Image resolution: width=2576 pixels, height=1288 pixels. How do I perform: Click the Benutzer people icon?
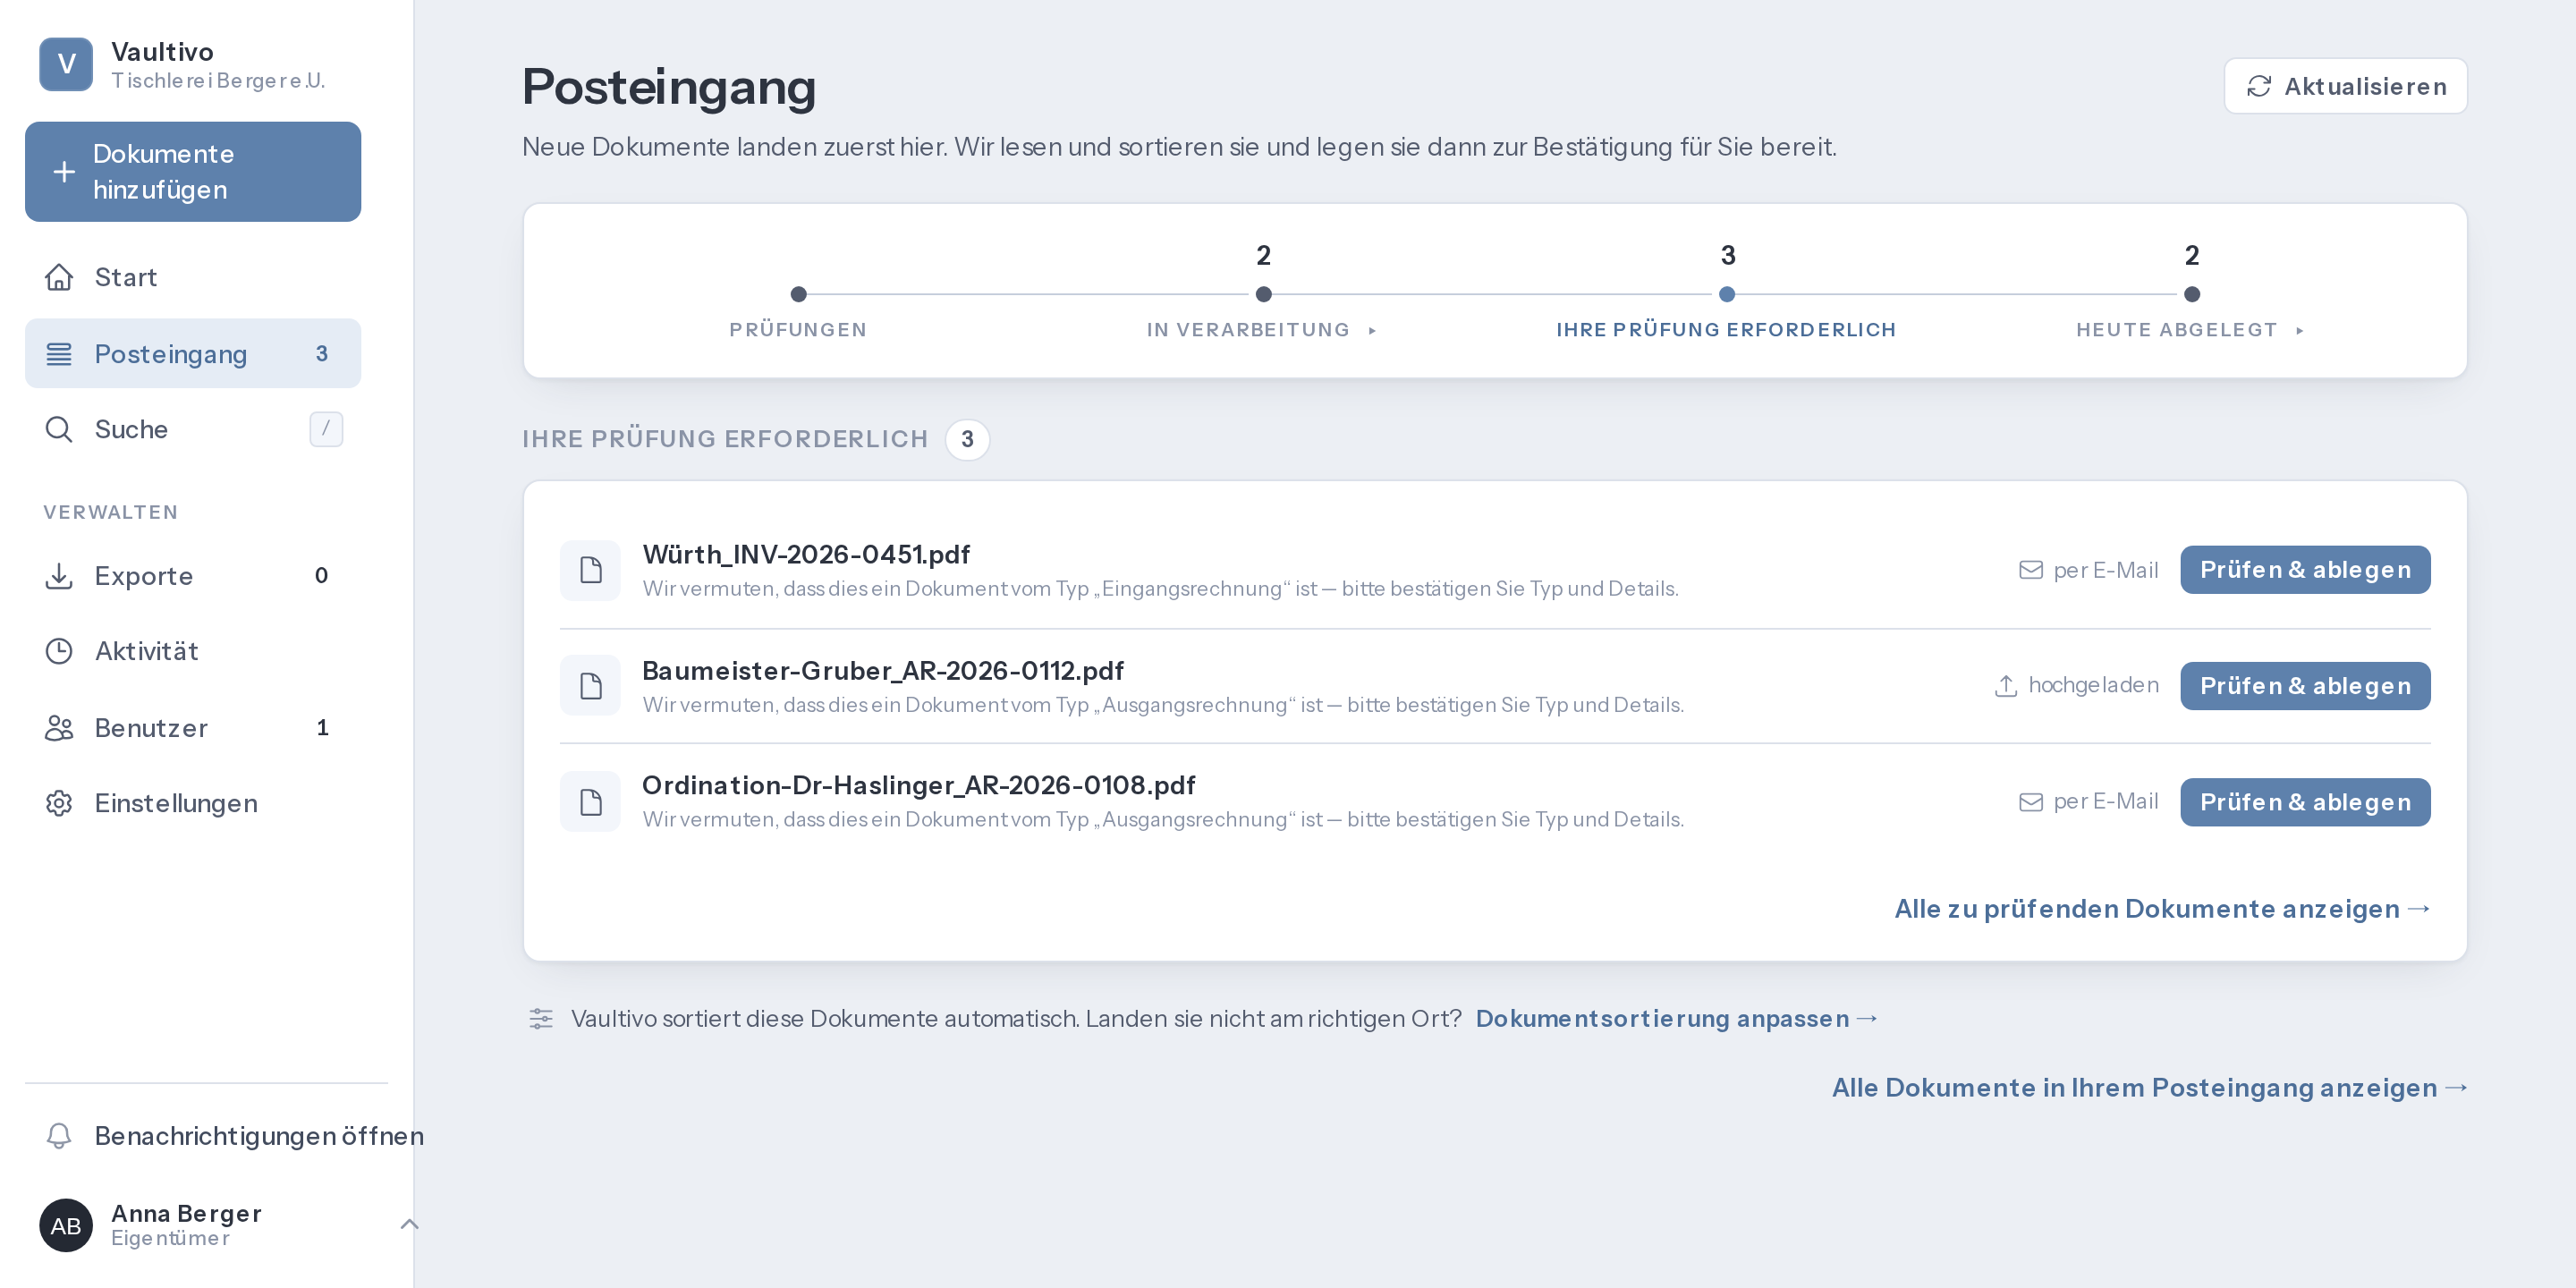click(59, 728)
